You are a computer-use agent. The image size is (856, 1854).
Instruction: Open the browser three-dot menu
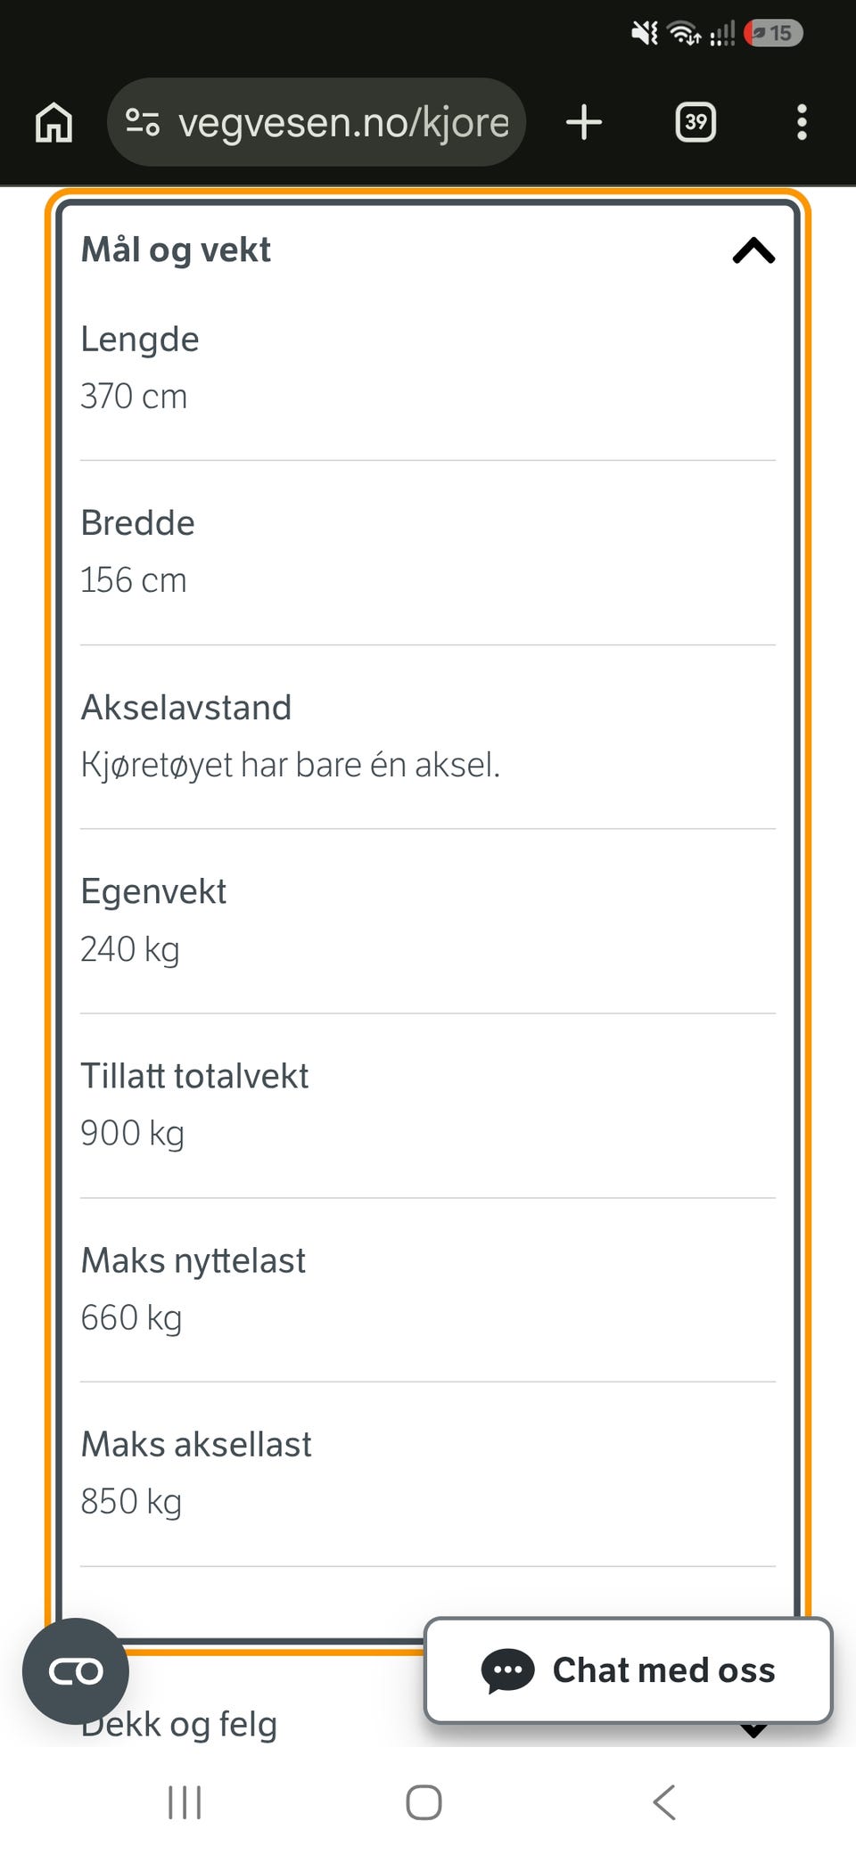pos(802,122)
